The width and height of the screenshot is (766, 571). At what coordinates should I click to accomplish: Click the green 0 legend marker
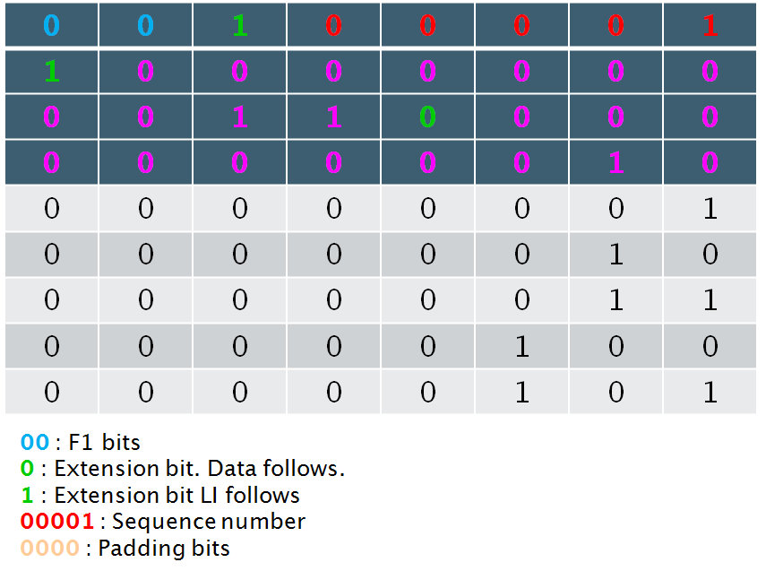(x=27, y=469)
